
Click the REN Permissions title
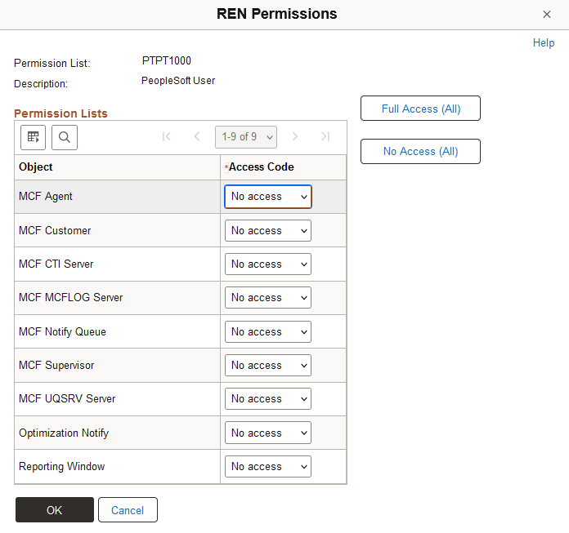coord(276,14)
